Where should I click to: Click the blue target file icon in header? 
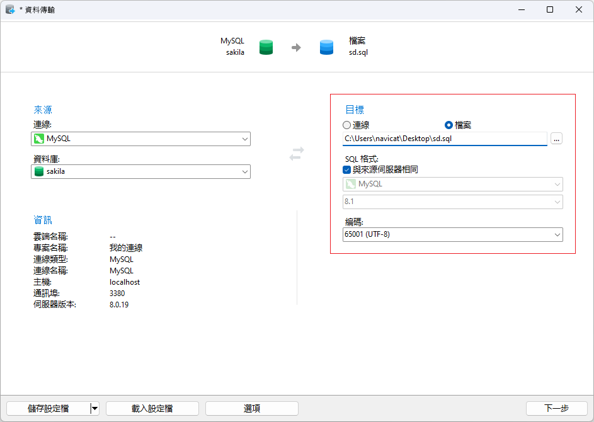pos(326,47)
